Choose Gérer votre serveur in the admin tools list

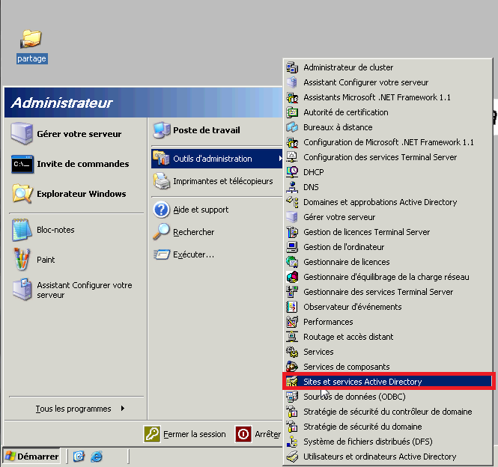388,217
